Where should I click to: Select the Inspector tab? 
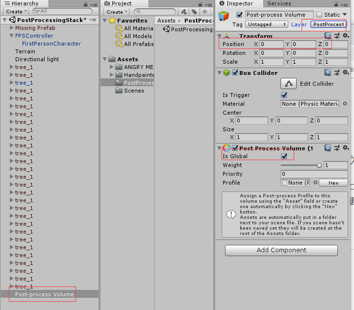click(239, 3)
